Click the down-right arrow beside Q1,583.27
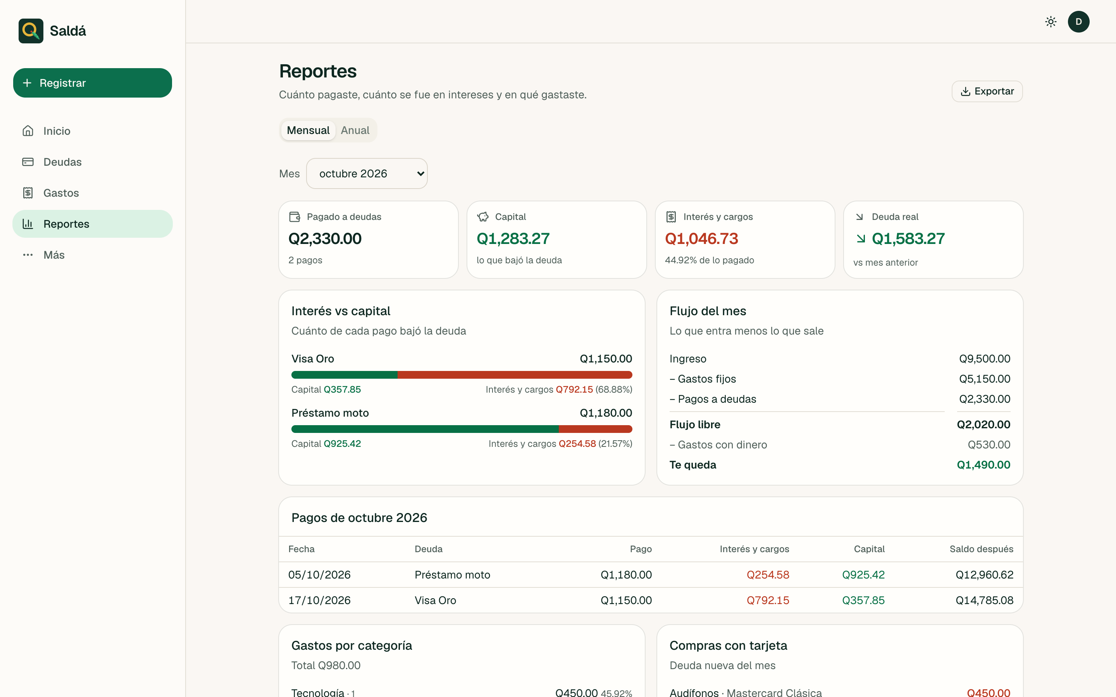The width and height of the screenshot is (1116, 697). [861, 239]
